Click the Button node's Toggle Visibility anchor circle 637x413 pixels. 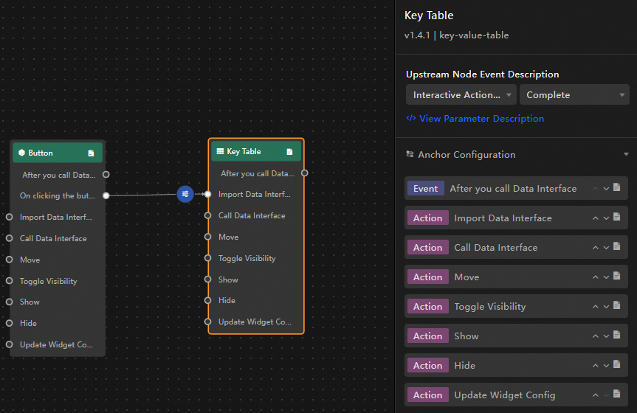tap(10, 281)
